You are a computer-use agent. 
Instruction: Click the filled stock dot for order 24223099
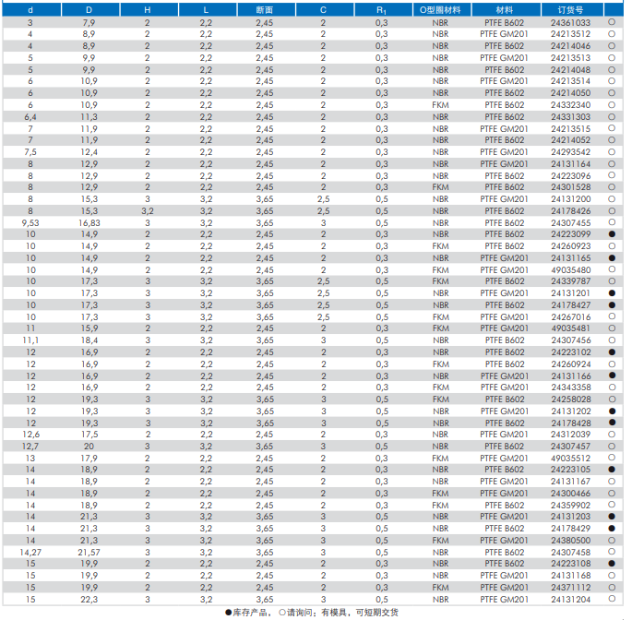[612, 234]
